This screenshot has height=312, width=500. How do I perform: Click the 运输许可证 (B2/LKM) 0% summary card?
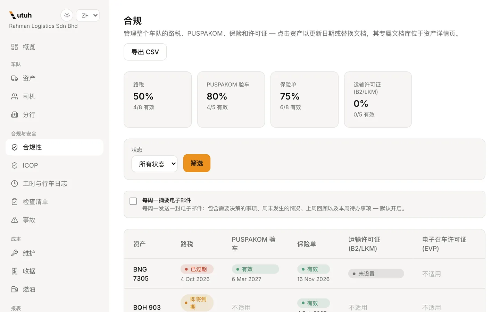(378, 99)
